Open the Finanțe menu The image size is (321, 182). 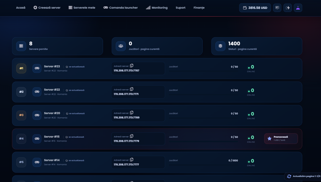pos(199,8)
